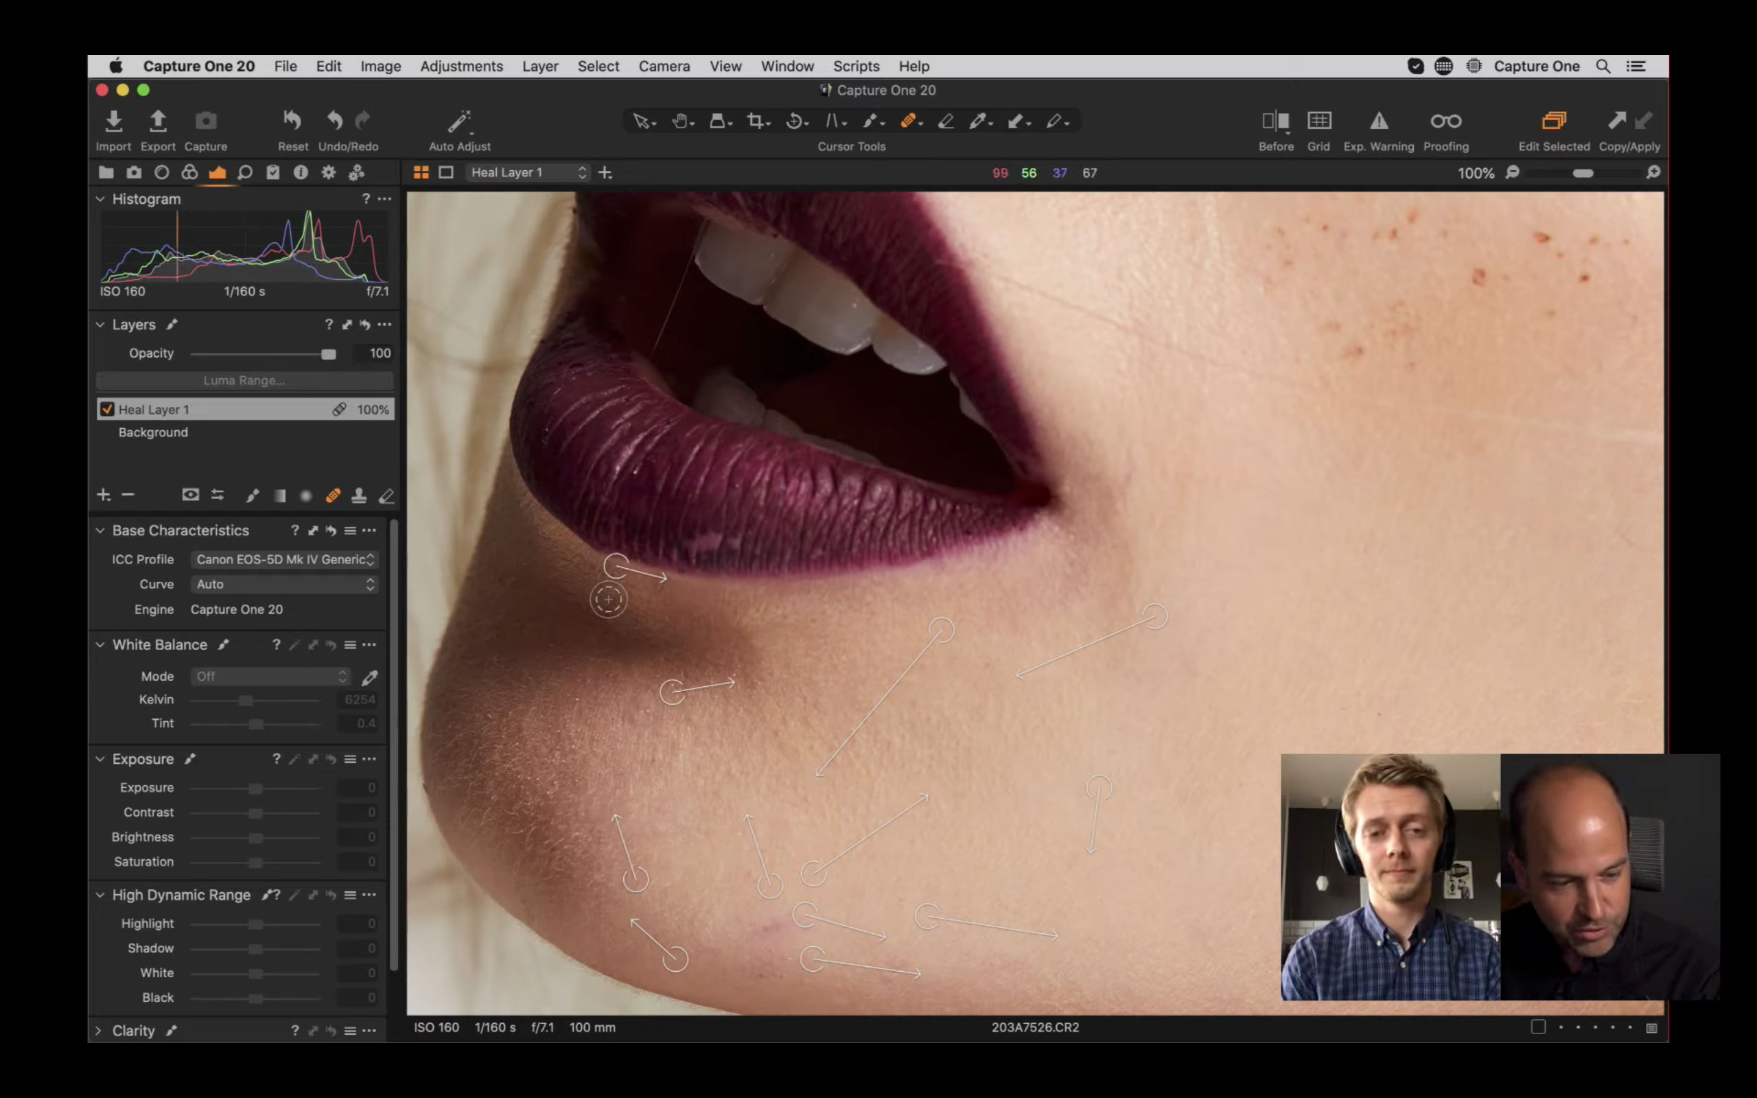Select Radial Gradient Mask in Layers panel
The width and height of the screenshot is (1757, 1098).
tap(305, 495)
